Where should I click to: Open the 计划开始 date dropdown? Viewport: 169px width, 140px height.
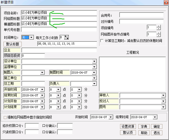click(x=42, y=101)
